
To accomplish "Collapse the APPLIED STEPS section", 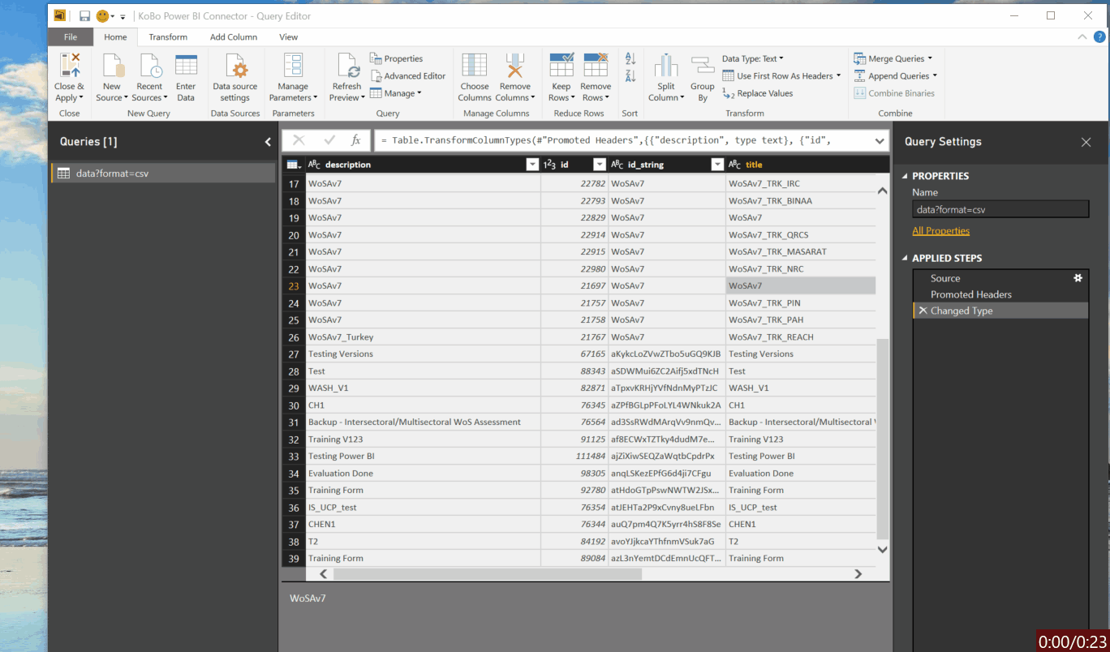I will point(906,258).
